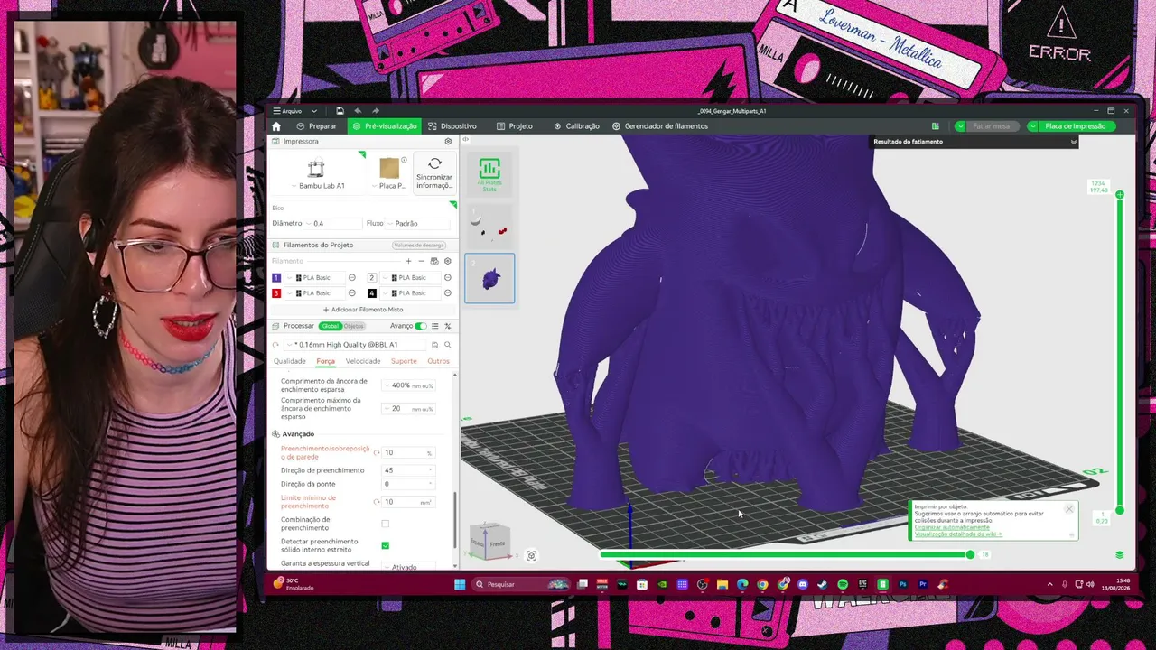Open AMS filament sync icon
This screenshot has width=1156, height=650.
pyautogui.click(x=434, y=261)
